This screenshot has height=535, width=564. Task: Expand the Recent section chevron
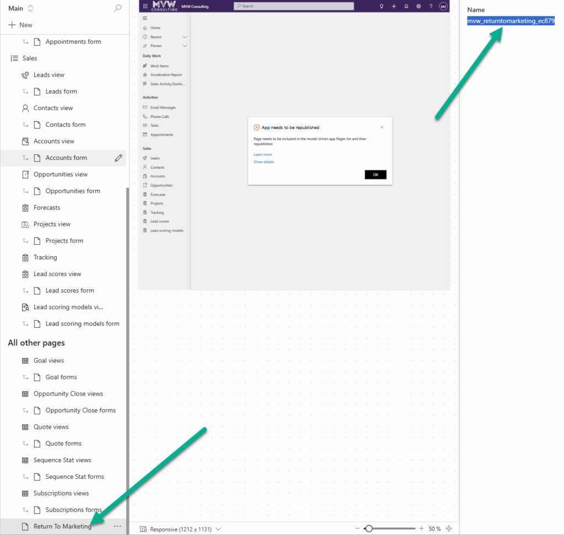pos(185,37)
